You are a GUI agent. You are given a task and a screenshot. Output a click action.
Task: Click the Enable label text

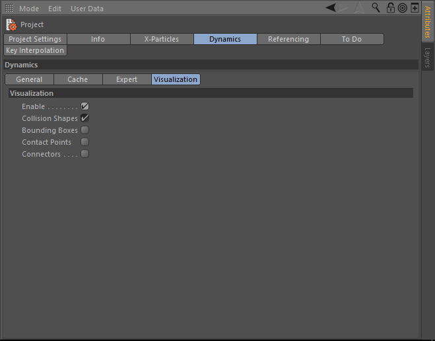pyautogui.click(x=33, y=106)
